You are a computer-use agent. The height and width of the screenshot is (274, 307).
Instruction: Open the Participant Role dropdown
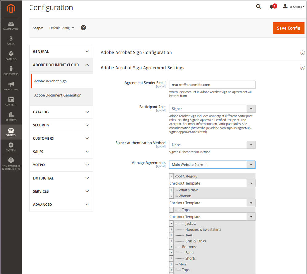(x=212, y=109)
